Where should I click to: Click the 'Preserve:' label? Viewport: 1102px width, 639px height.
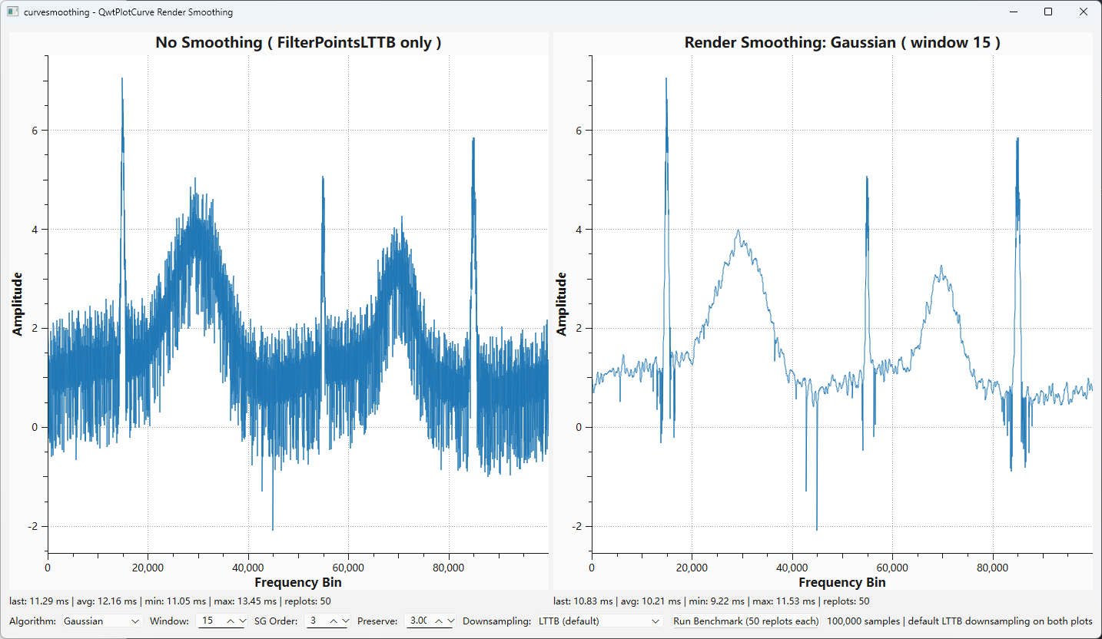377,621
